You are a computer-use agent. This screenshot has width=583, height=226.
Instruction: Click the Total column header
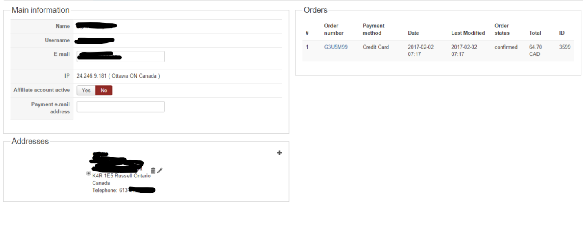[535, 33]
